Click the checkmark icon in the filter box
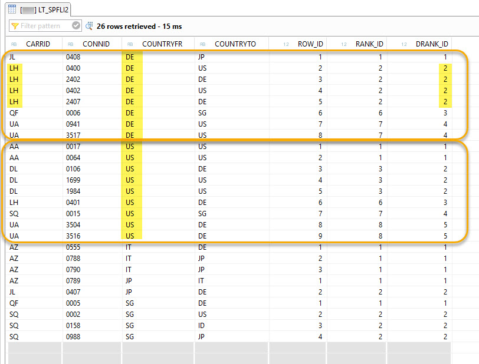This screenshot has height=364, width=479. [x=76, y=26]
